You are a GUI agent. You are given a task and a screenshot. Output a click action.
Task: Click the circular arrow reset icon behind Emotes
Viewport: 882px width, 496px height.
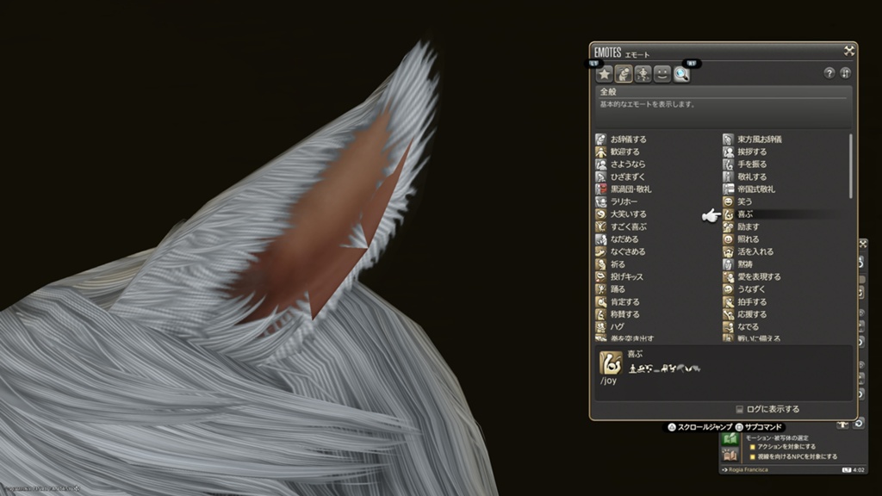click(859, 423)
